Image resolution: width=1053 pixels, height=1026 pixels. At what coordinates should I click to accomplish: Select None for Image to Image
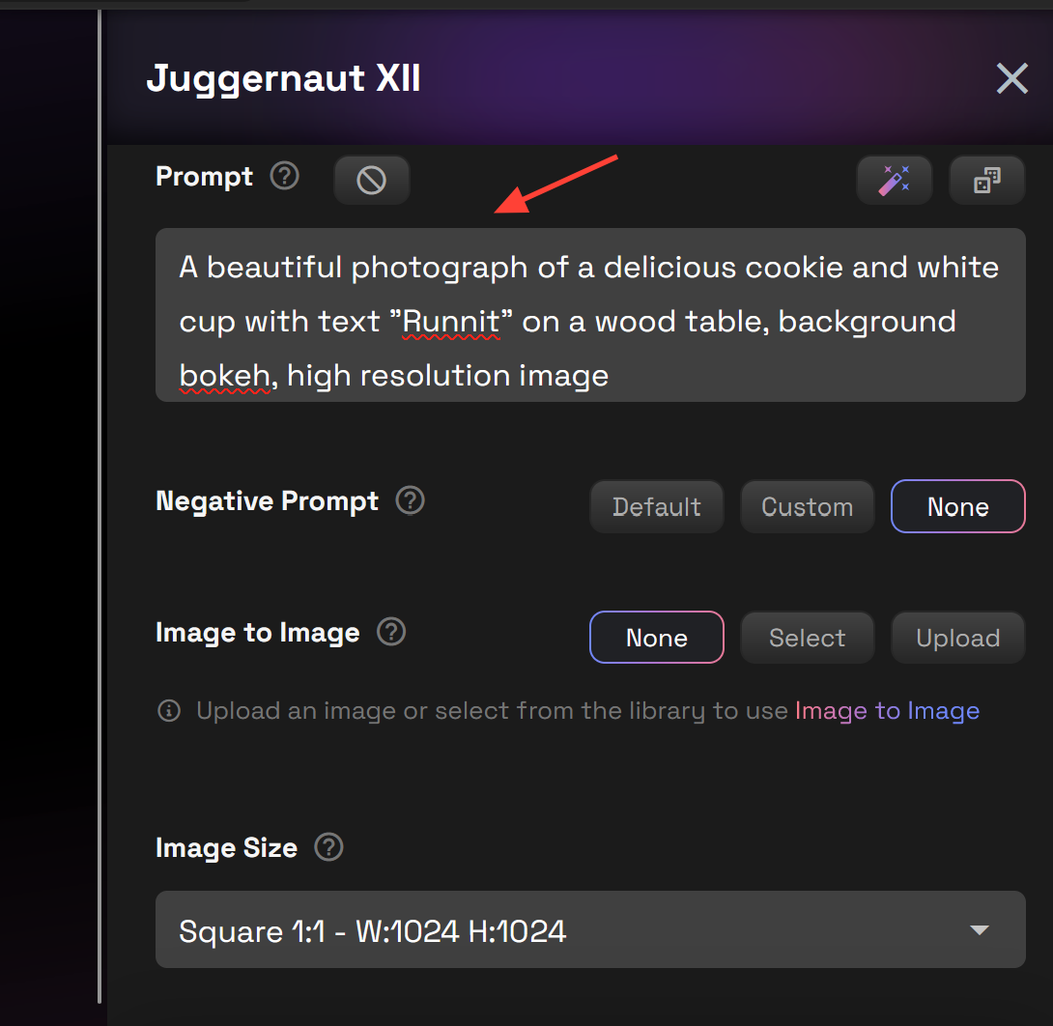(656, 638)
